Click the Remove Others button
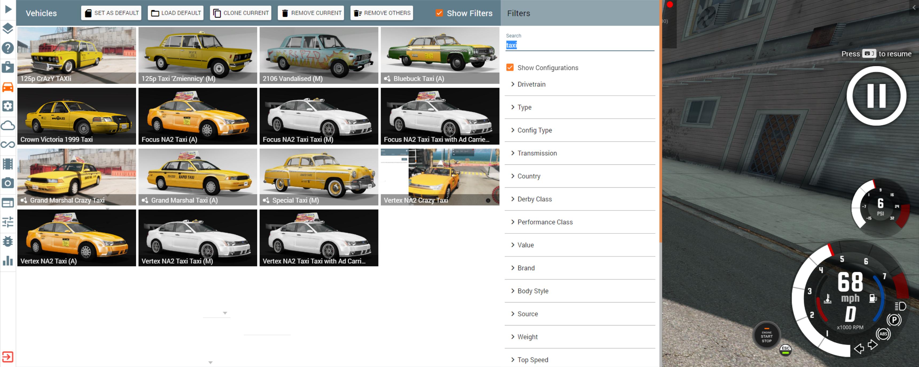Viewport: 919px width, 367px height. 382,13
